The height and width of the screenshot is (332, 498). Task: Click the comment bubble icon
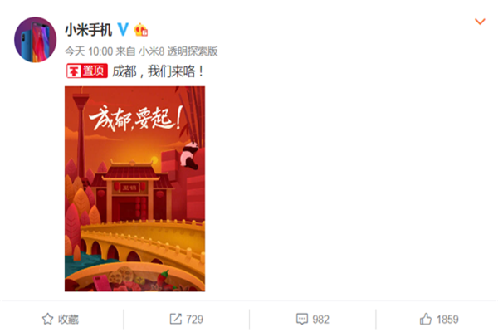[302, 319]
